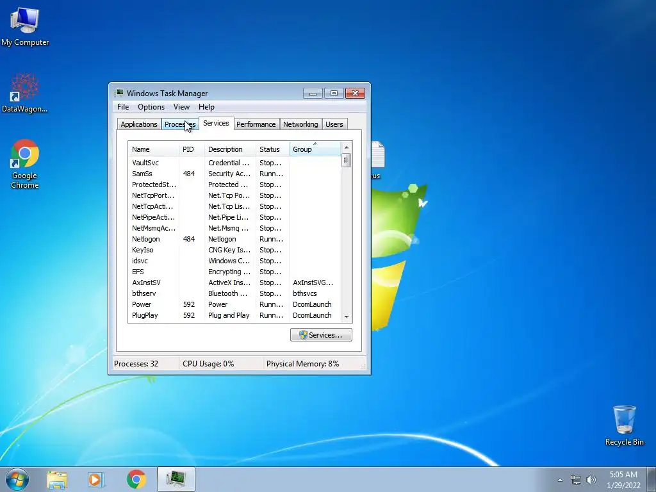656x492 pixels.
Task: Open My Computer desktop icon
Action: point(25,26)
